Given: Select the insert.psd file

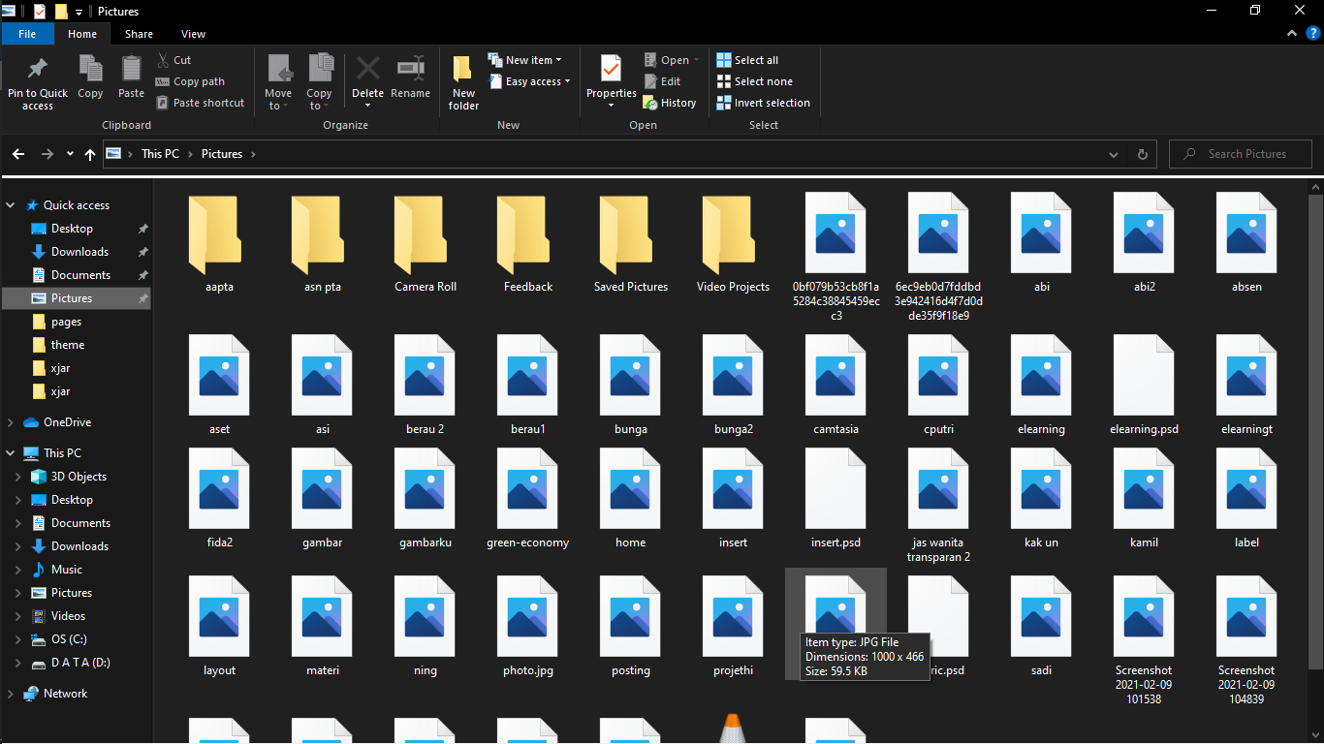Looking at the screenshot, I should click(836, 498).
